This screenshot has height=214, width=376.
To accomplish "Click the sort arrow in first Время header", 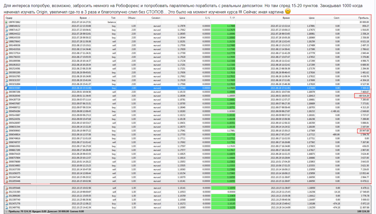I will pyautogui.click(x=89, y=18).
